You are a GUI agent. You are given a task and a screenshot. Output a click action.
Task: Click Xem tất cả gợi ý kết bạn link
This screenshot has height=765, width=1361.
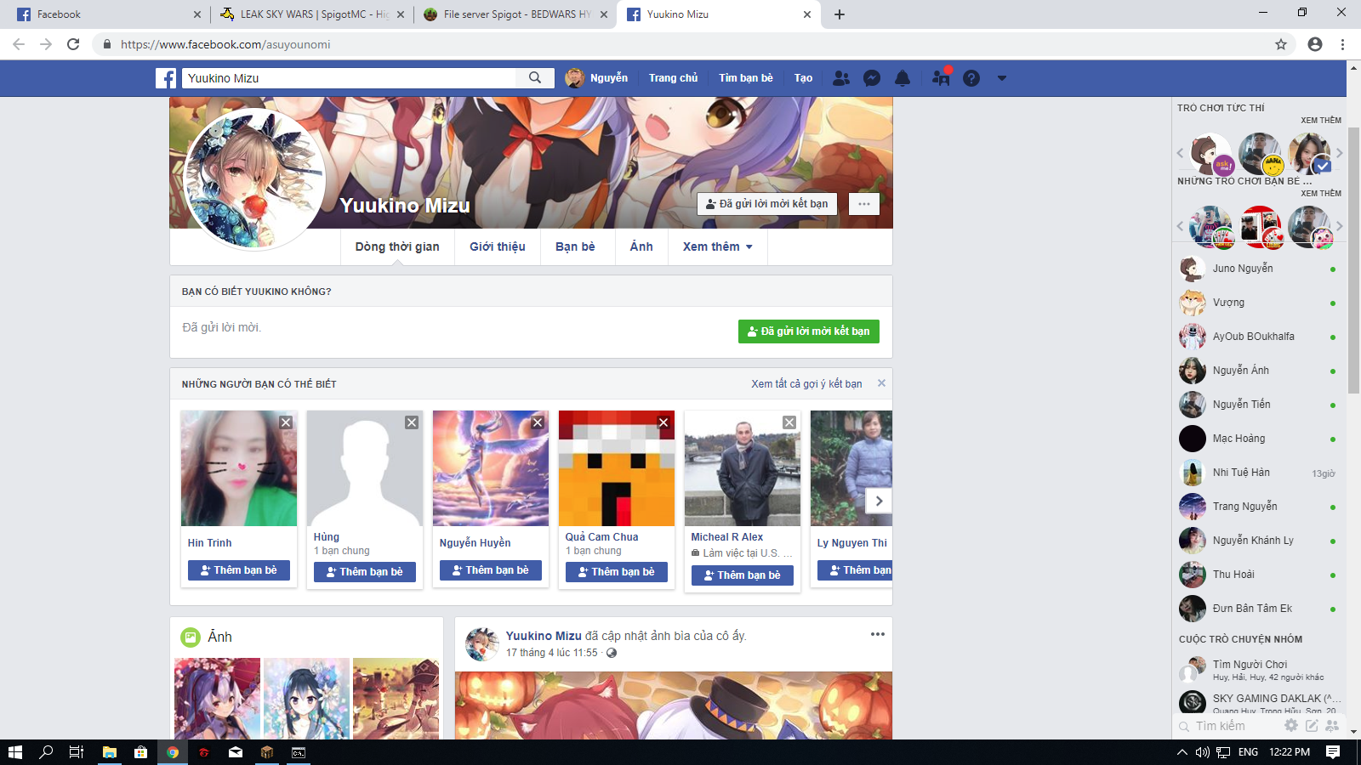(806, 384)
